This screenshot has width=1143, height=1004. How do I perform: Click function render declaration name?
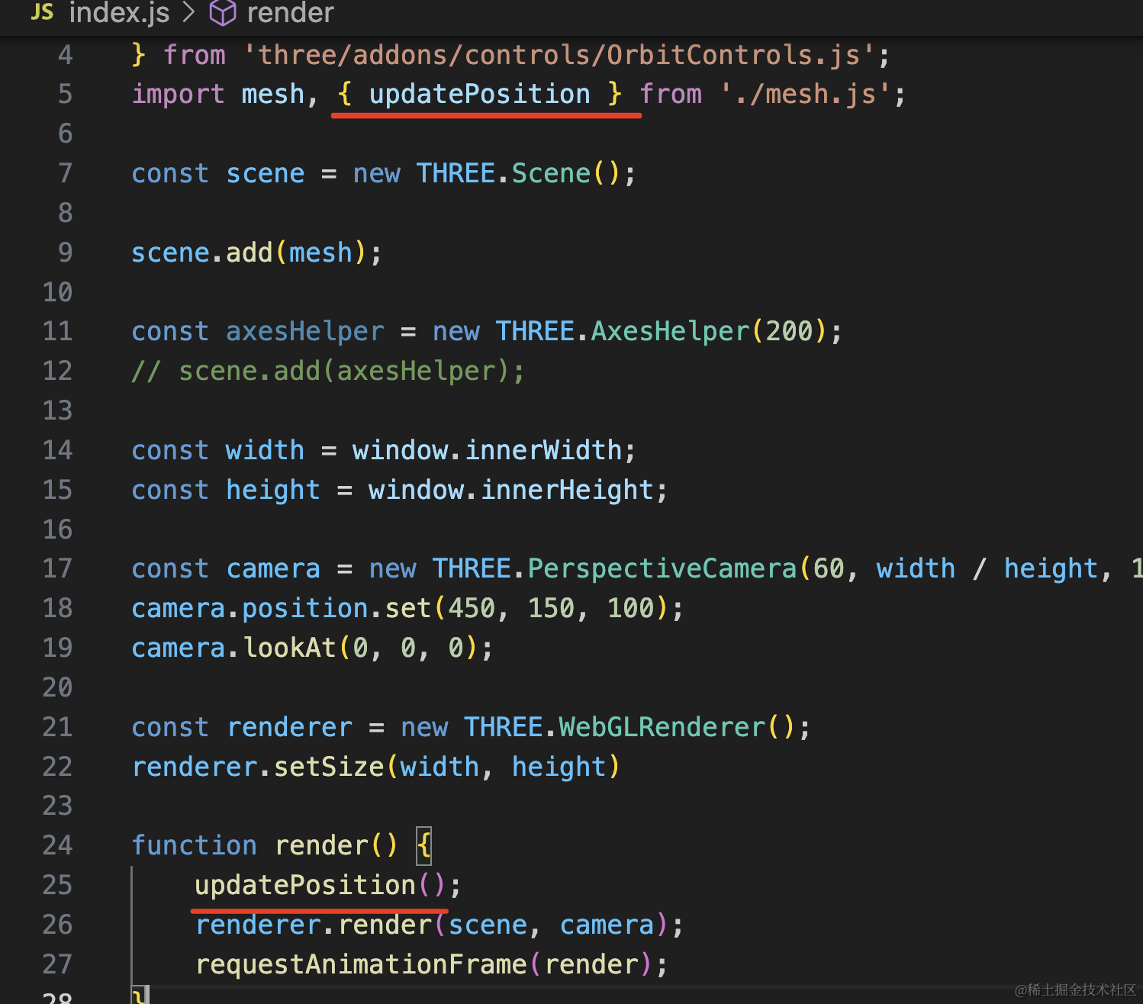322,845
